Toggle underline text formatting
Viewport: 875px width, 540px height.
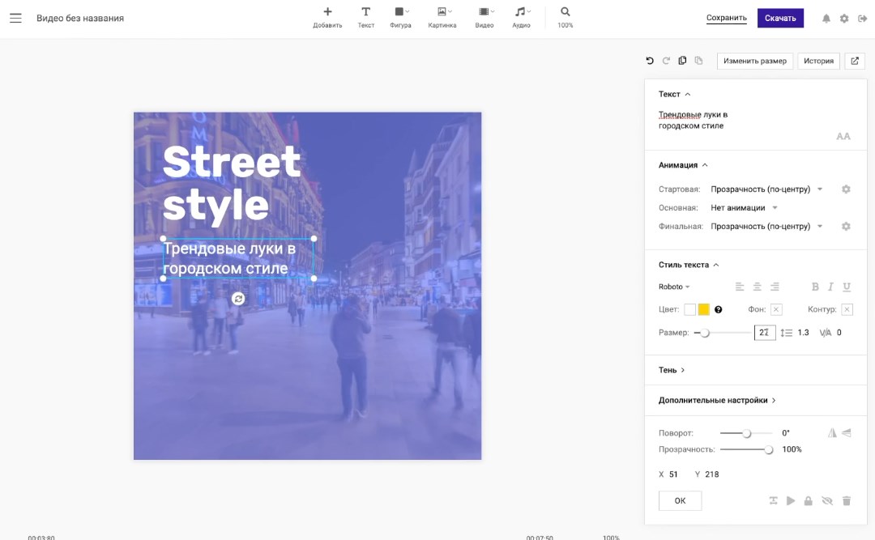[x=847, y=287]
